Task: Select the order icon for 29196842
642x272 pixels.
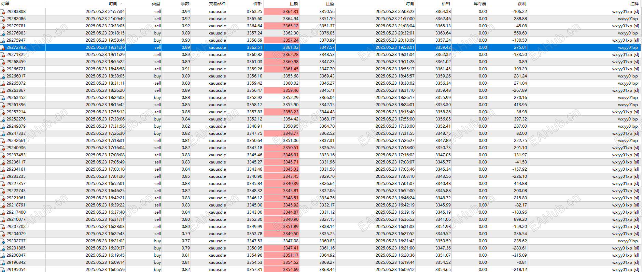Action: pos(2,262)
